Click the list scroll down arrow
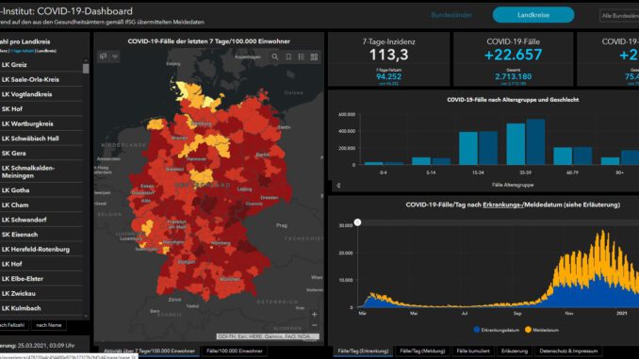Viewport: 639px width, 359px height. pyautogui.click(x=86, y=316)
